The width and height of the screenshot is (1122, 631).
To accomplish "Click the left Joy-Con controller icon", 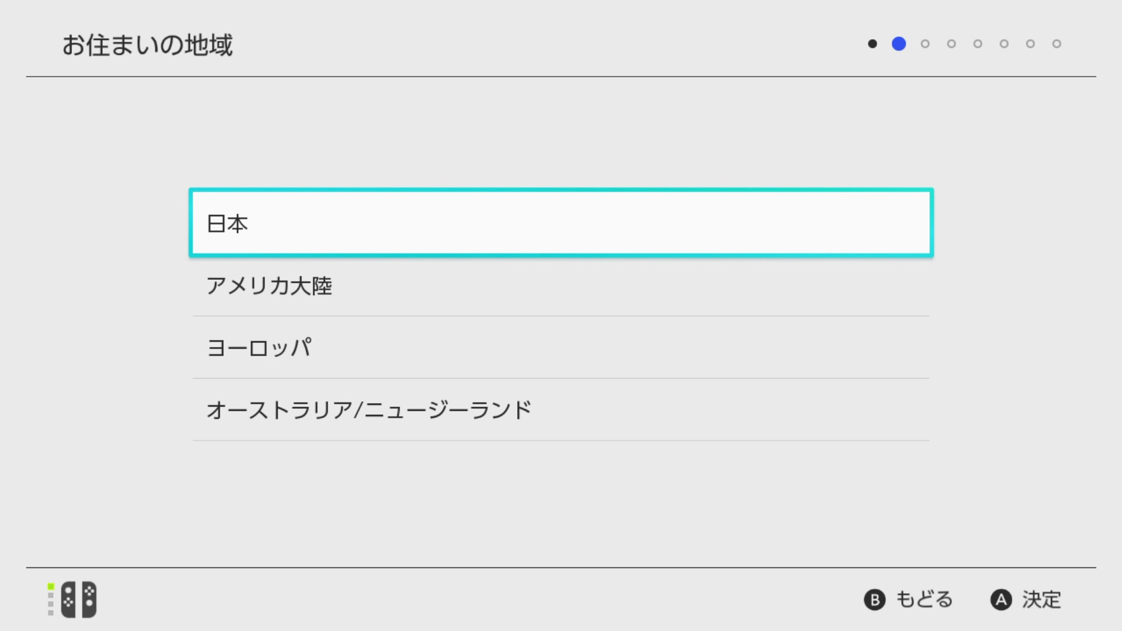I will click(68, 599).
